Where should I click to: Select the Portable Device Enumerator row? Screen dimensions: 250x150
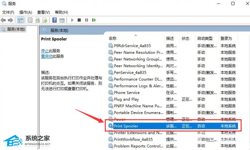(x=173, y=113)
